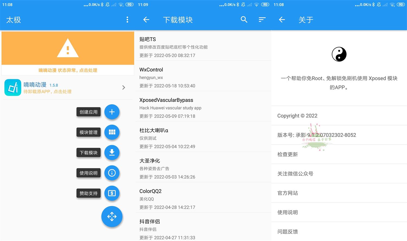407x241 pixels.
Task: Open search in the 下载模块 screen
Action: coord(244,20)
